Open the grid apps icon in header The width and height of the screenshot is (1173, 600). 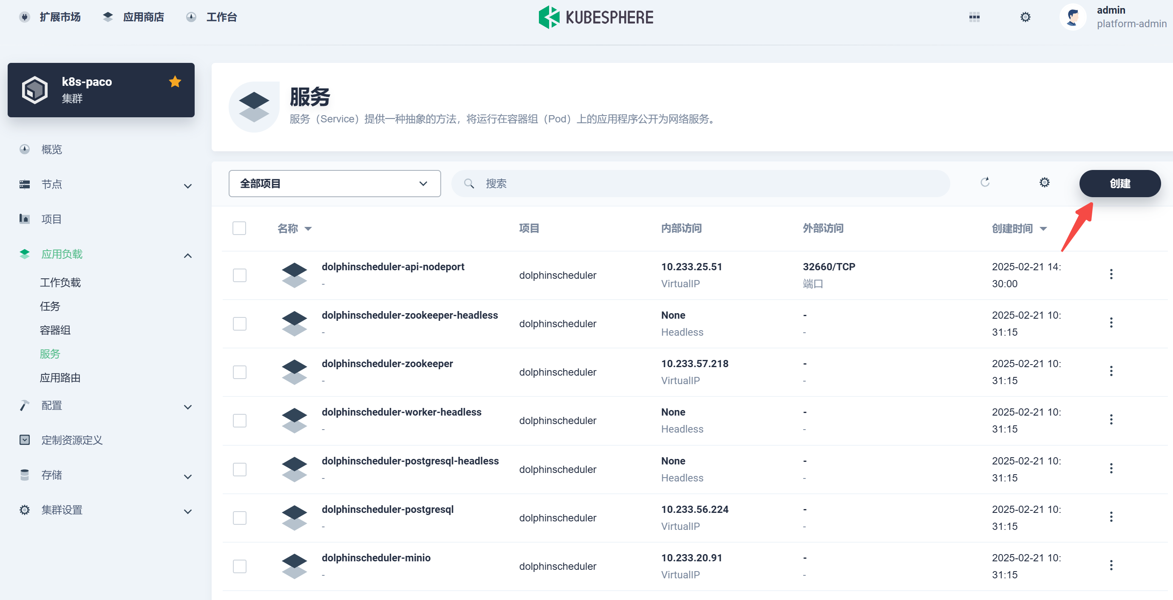pyautogui.click(x=974, y=17)
